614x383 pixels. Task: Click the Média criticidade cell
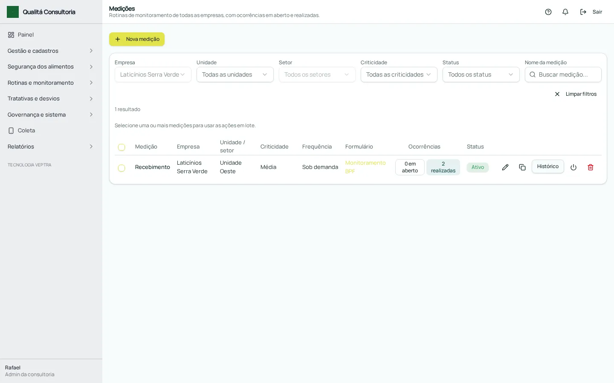pos(268,167)
